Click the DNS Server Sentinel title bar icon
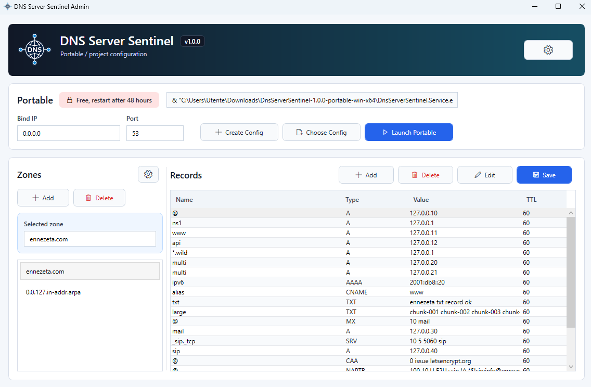591x387 pixels. (x=7, y=6)
